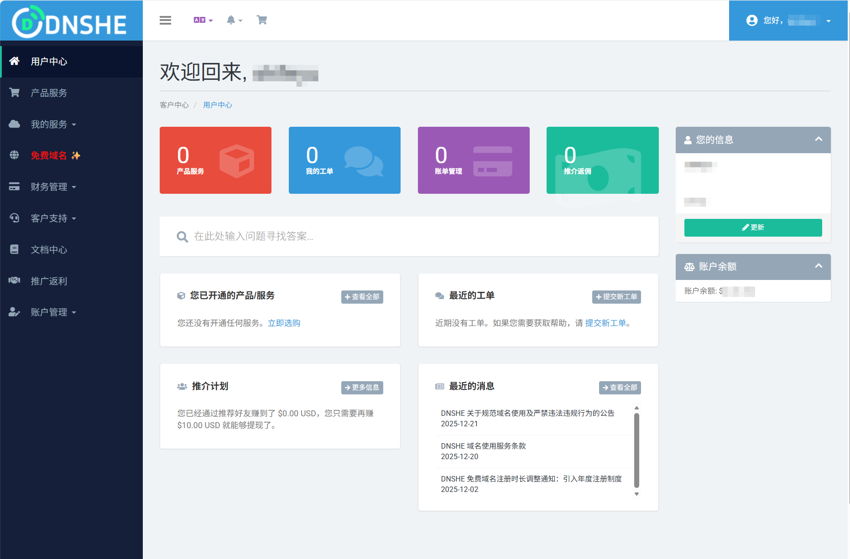Image resolution: width=850 pixels, height=559 pixels.
Task: Go to 文档中心 in sidebar
Action: tap(49, 249)
